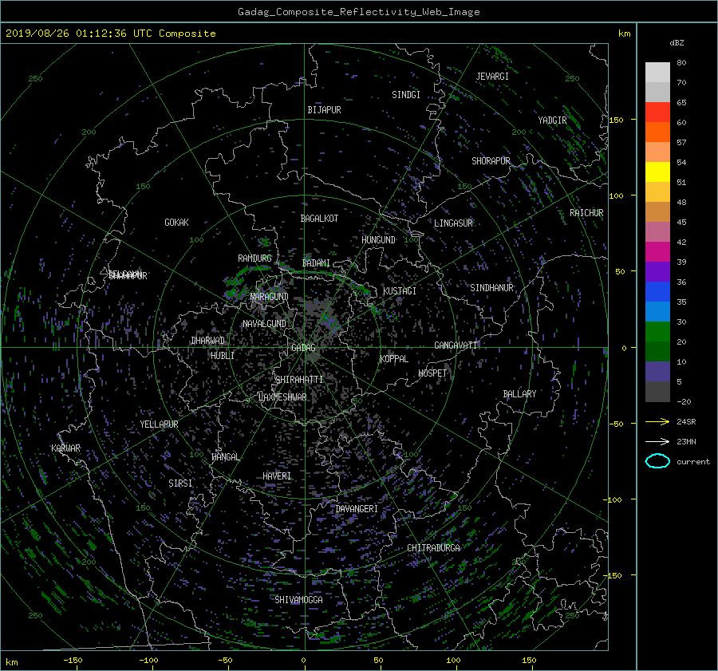The height and width of the screenshot is (671, 718).
Task: Click the 'KARWAR' coastal label
Action: click(65, 448)
